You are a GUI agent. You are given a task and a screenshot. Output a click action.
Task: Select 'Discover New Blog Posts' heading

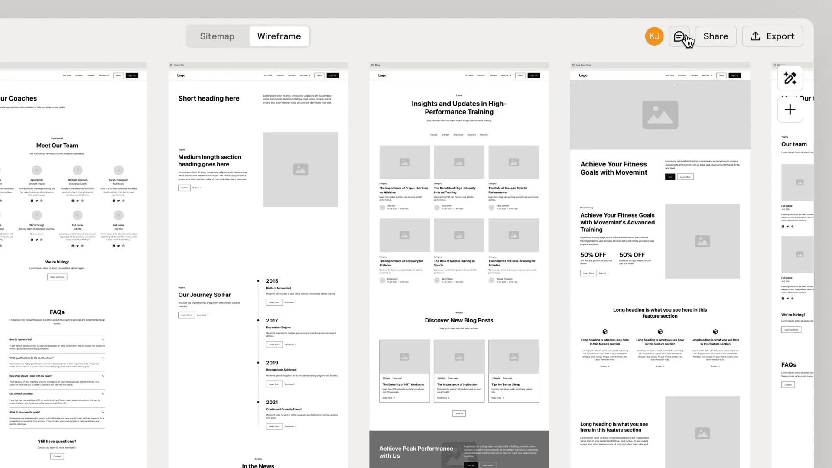click(x=459, y=320)
